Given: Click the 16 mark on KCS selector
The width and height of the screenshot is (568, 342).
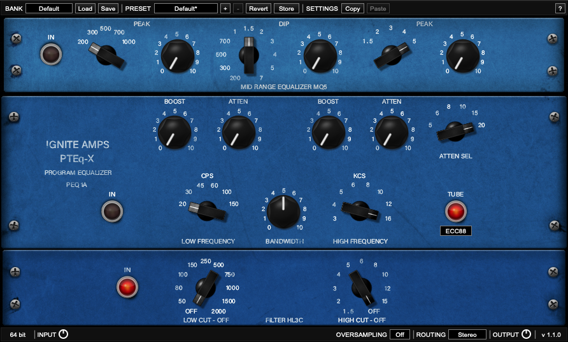Looking at the screenshot, I should pyautogui.click(x=388, y=219).
